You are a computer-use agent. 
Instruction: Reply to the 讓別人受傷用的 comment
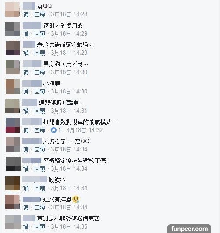tap(39, 34)
